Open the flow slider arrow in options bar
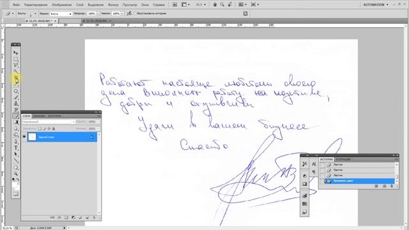The width and height of the screenshot is (409, 230). 122,13
